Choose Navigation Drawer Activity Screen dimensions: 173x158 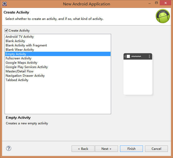pos(58,76)
